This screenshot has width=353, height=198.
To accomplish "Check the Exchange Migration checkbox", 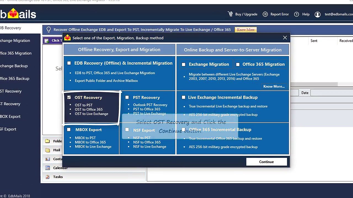I will click(x=184, y=64).
